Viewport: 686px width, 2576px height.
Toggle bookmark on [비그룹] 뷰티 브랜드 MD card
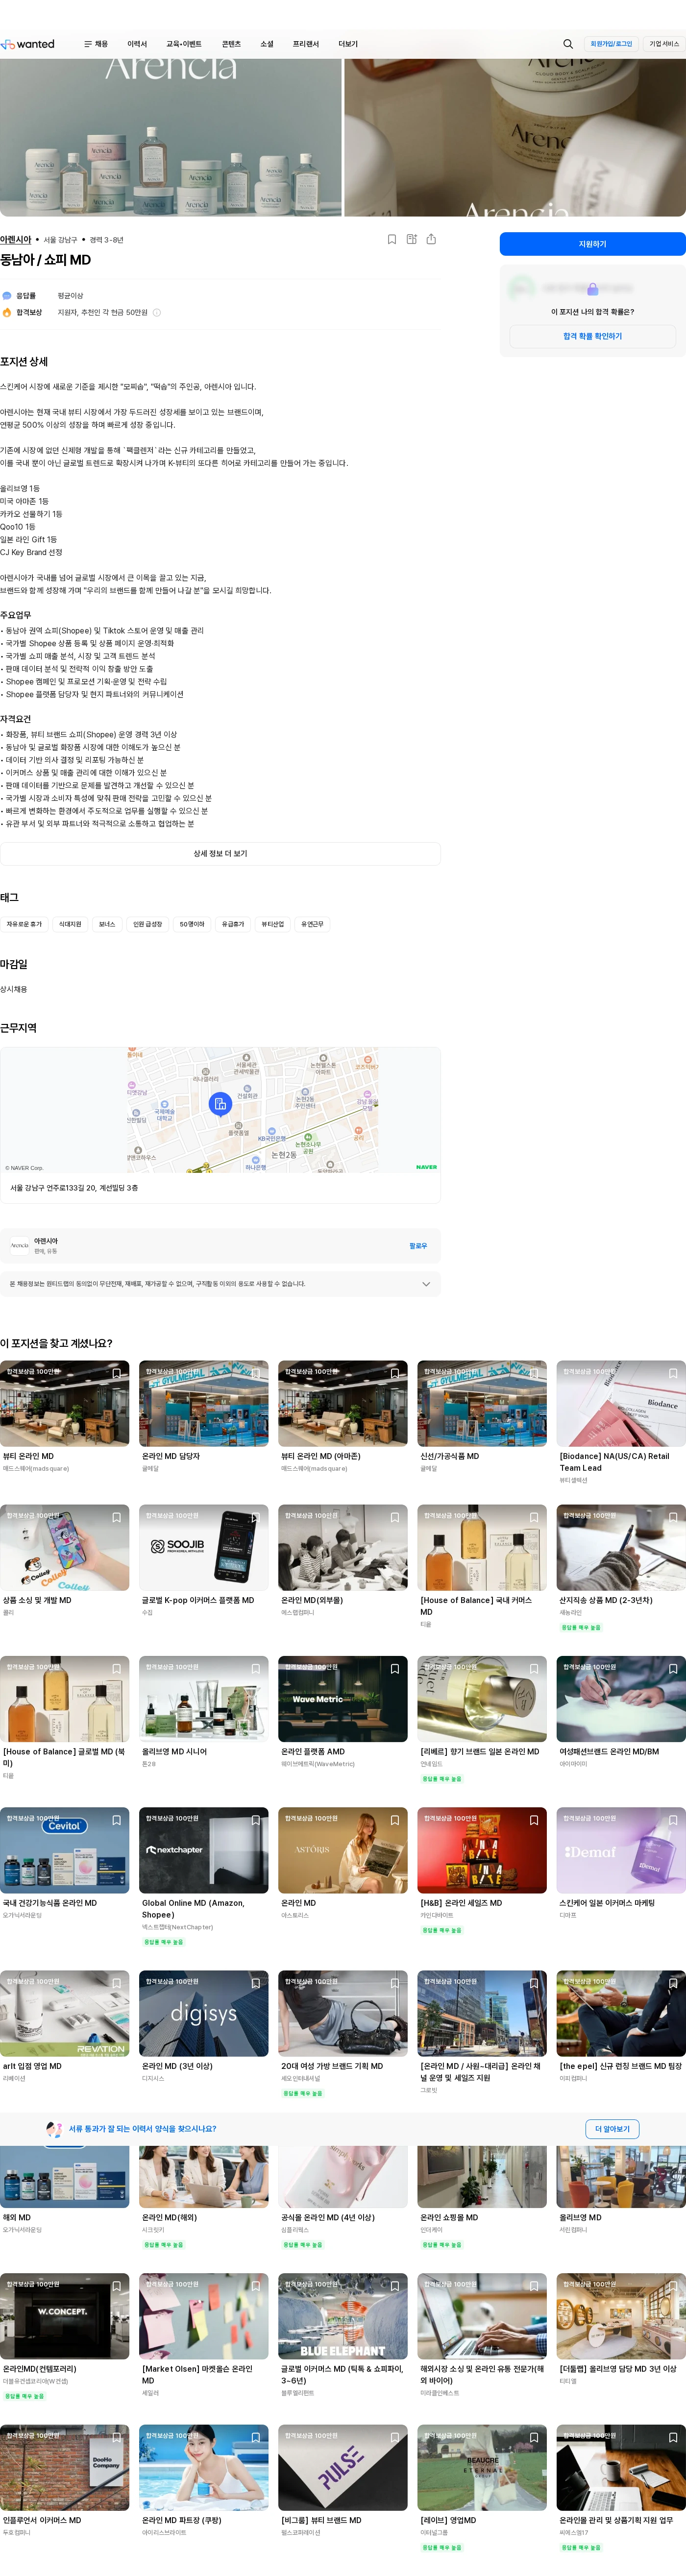(395, 2437)
